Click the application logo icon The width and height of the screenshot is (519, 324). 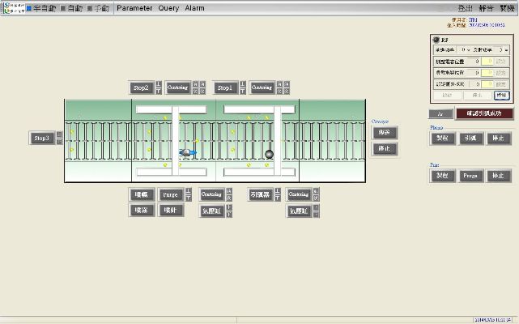pos(11,7)
